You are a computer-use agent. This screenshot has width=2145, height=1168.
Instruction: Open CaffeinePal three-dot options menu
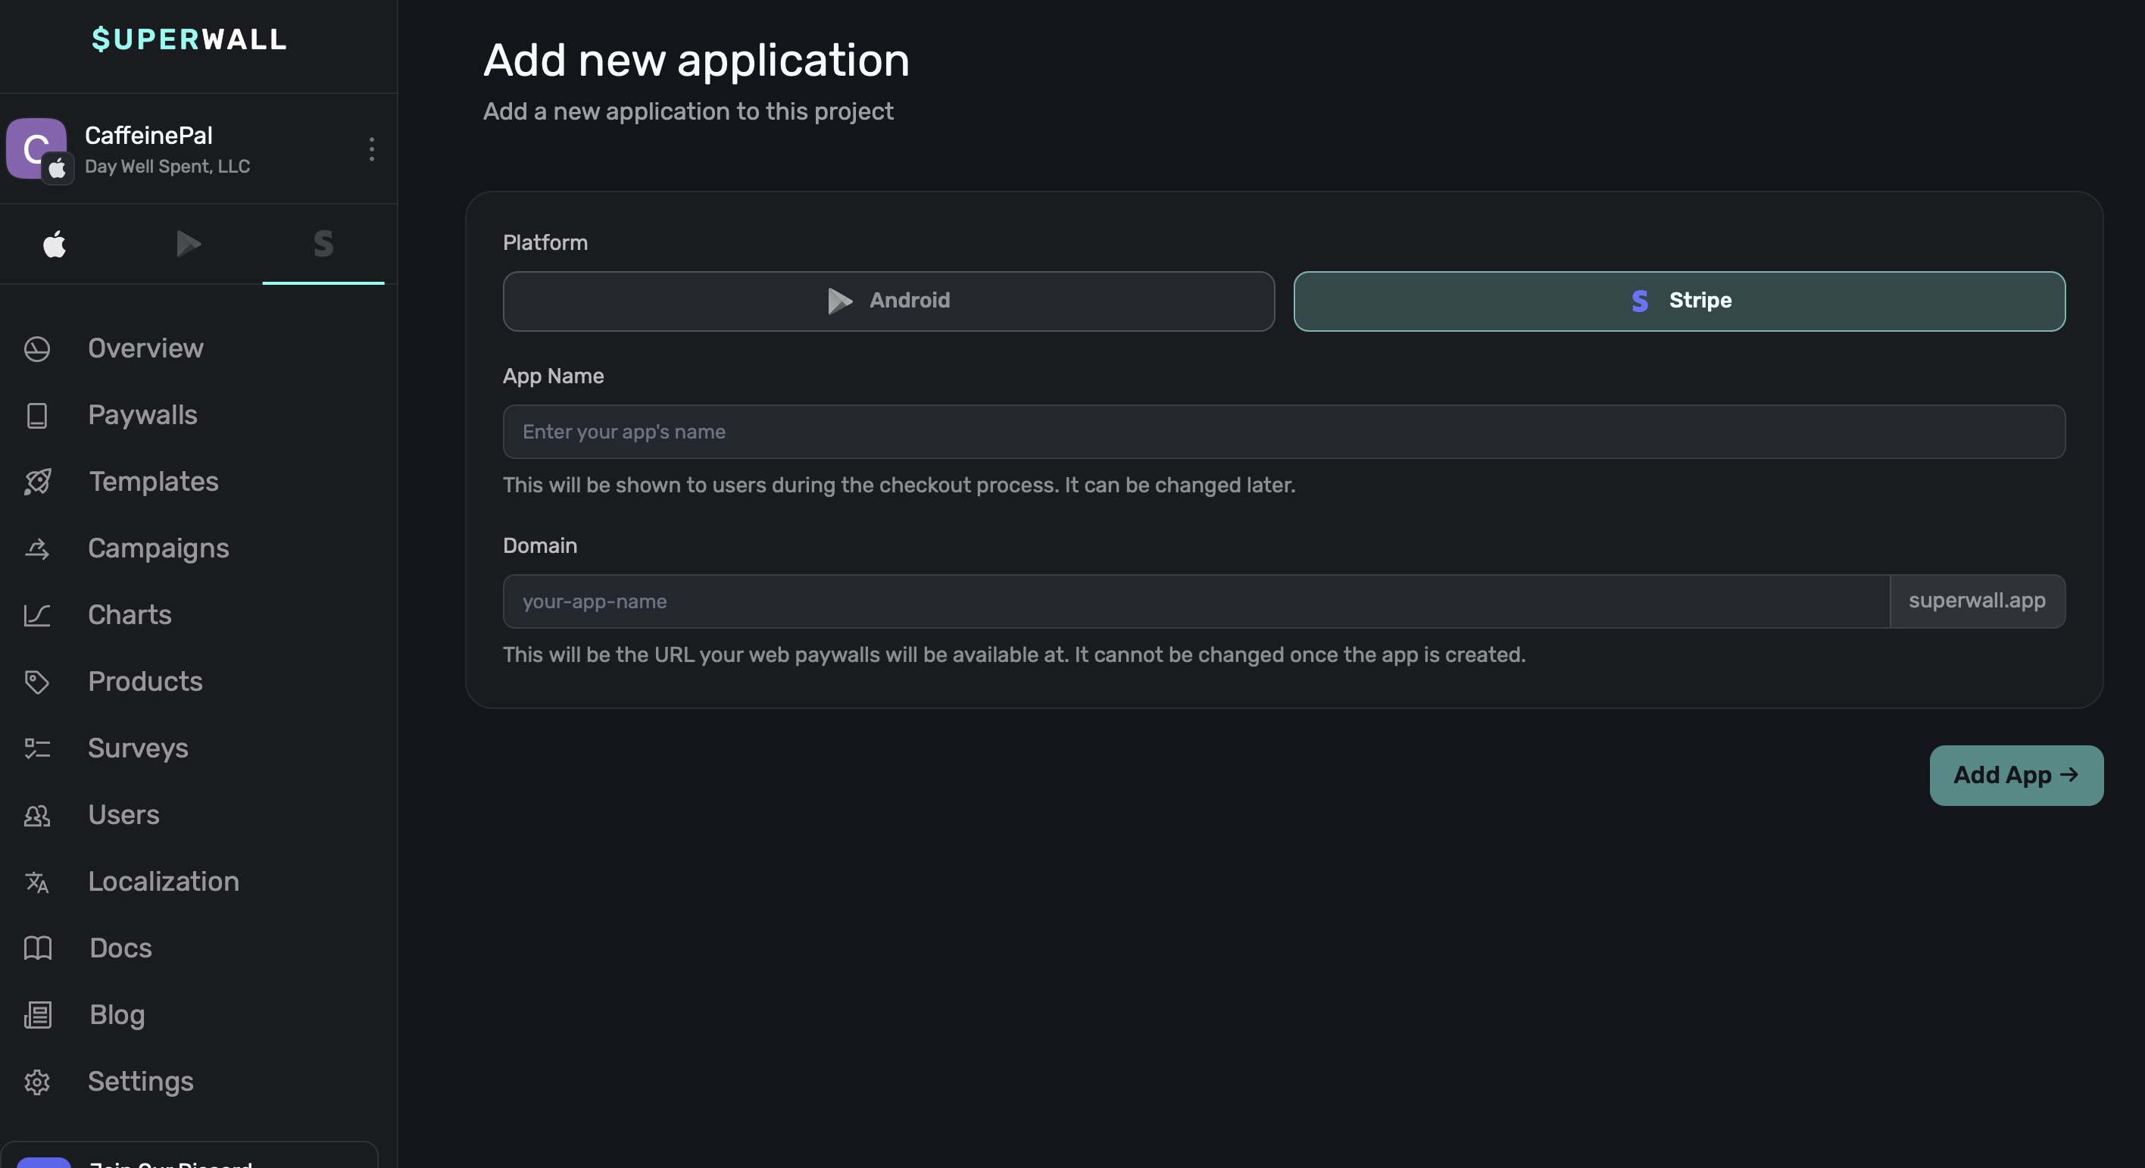click(x=371, y=149)
